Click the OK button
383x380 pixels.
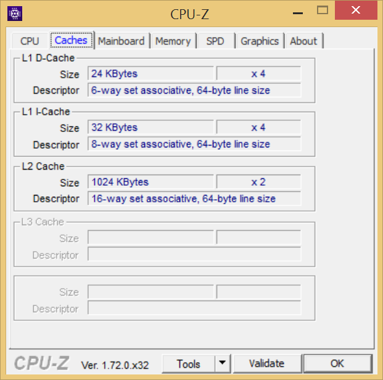(x=337, y=363)
